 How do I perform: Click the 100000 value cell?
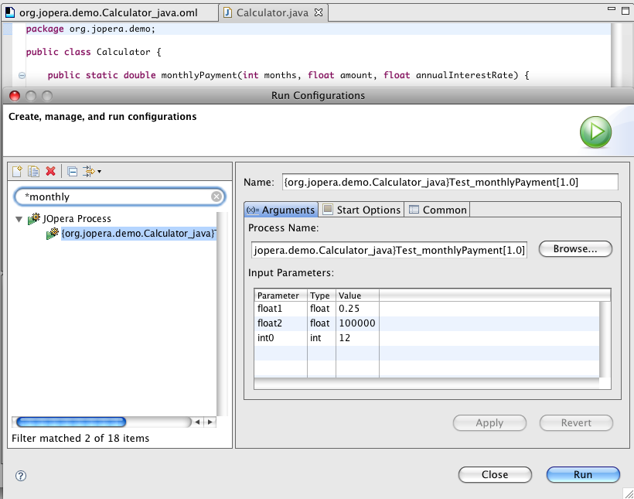click(x=357, y=323)
